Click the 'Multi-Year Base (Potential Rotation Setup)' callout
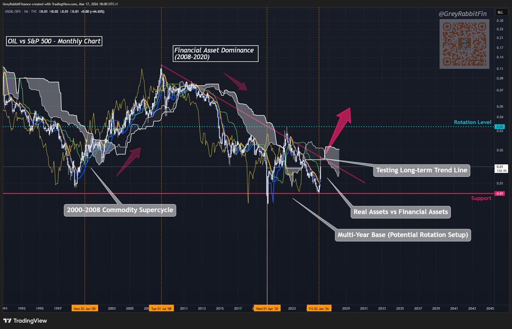512x329 pixels. (x=403, y=235)
